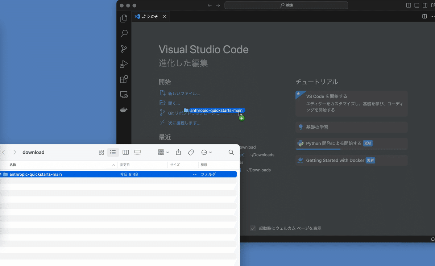Toggle primary sidebar layout icon
Viewport: 435px width, 266px height.
409,5
